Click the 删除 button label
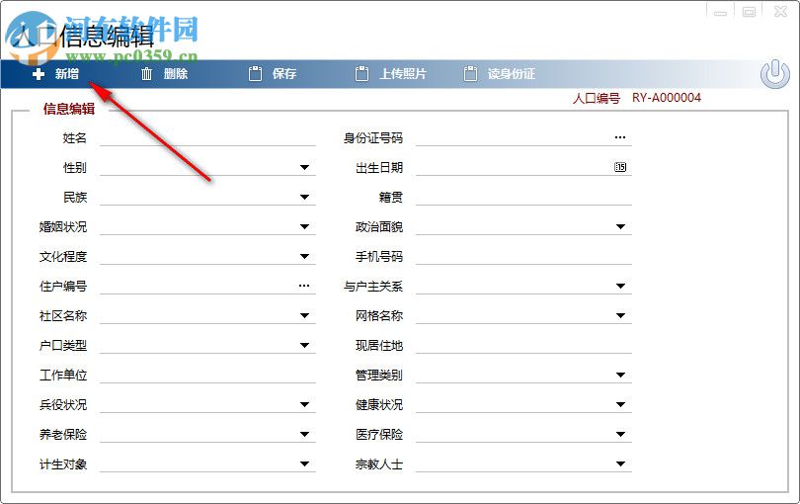This screenshot has height=504, width=800. (176, 74)
